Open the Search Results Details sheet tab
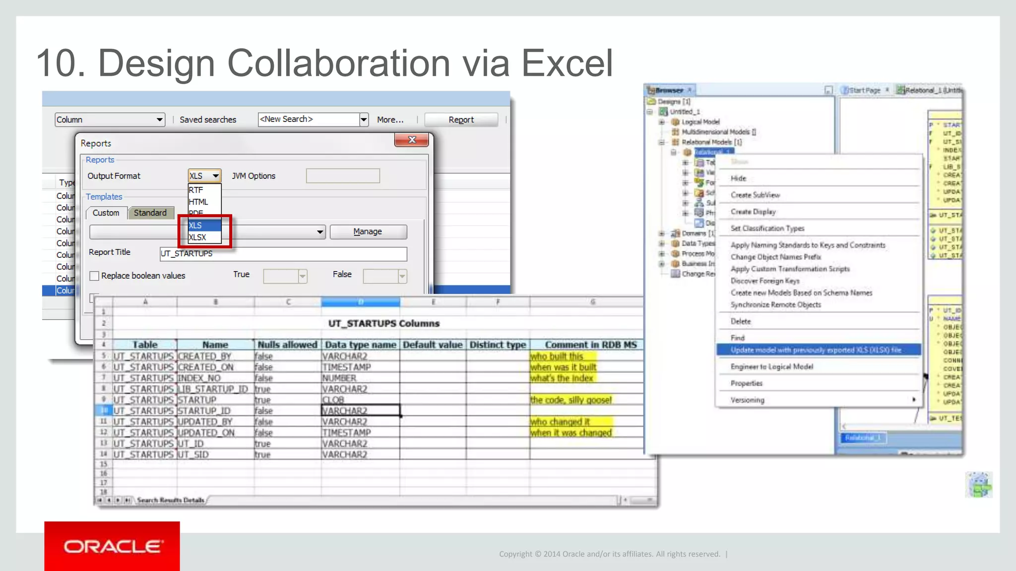Image resolution: width=1016 pixels, height=571 pixels. click(x=171, y=500)
